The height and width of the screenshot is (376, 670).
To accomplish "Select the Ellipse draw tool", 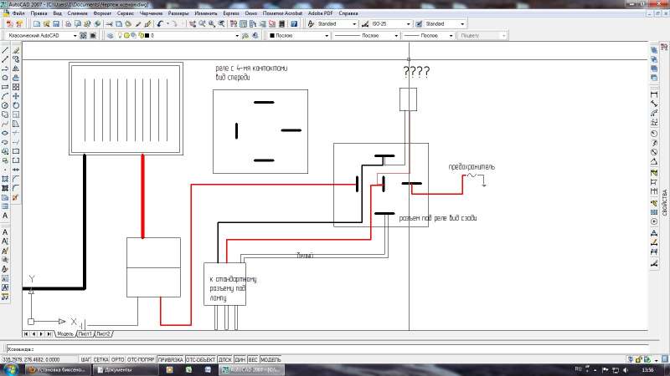I will (5, 133).
